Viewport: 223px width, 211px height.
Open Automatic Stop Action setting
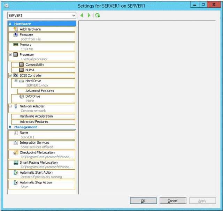tap(42, 184)
